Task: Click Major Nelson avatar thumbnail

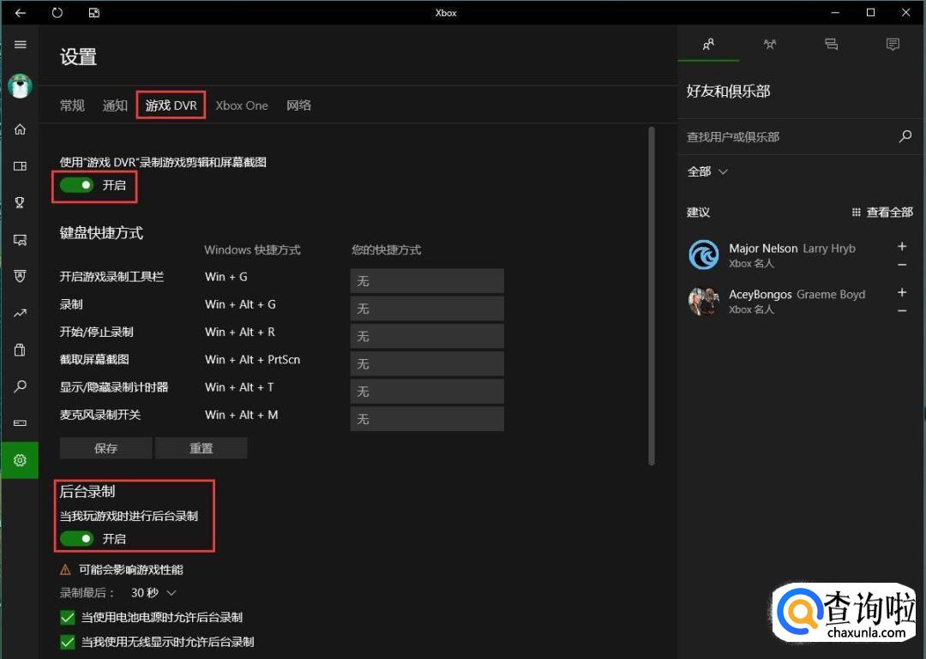Action: click(704, 255)
